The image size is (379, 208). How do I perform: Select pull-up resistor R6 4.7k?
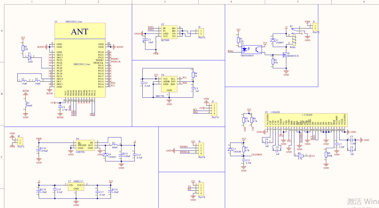[x=251, y=120]
